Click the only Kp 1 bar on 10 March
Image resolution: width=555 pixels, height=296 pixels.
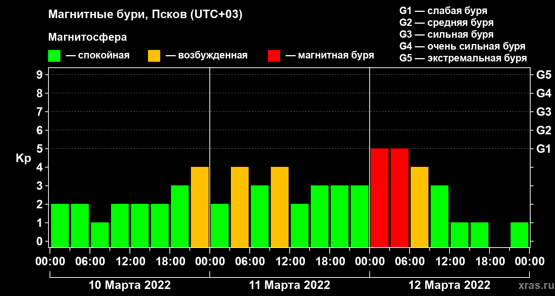[x=100, y=235]
